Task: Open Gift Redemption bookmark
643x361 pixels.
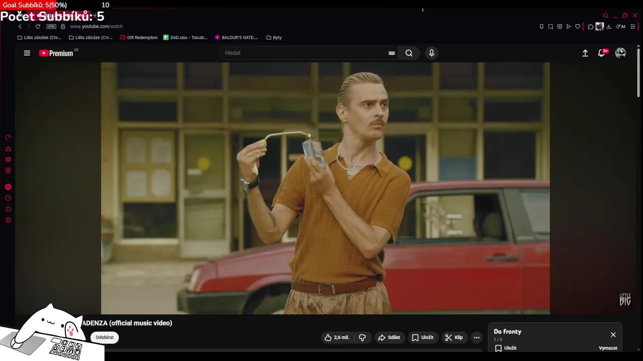Action: (x=139, y=38)
